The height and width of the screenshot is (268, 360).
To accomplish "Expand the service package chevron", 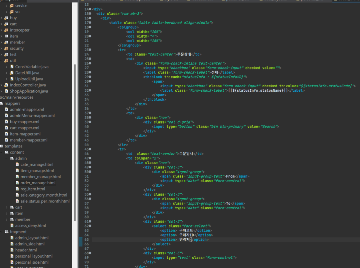I will click(6, 6).
